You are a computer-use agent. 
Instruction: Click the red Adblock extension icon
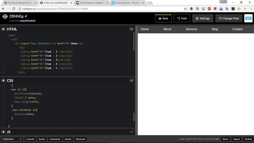click(209, 9)
